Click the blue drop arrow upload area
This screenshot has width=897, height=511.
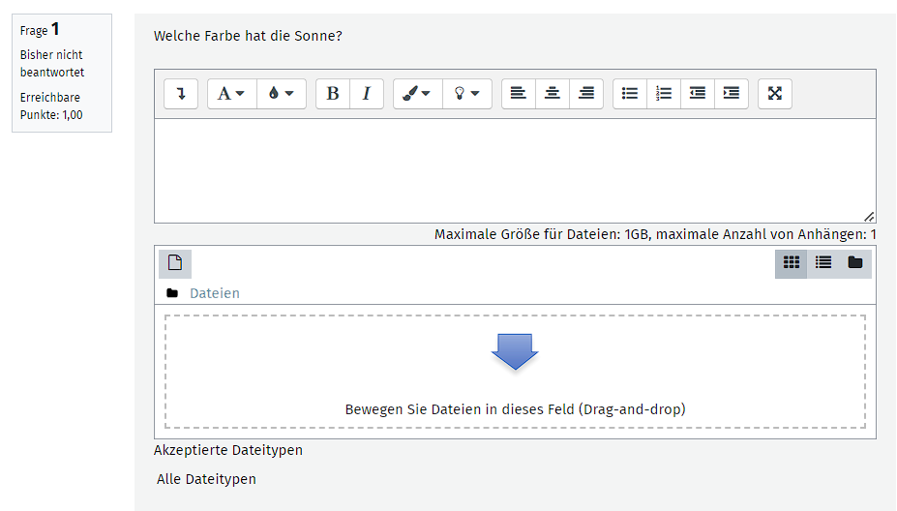pyautogui.click(x=515, y=351)
